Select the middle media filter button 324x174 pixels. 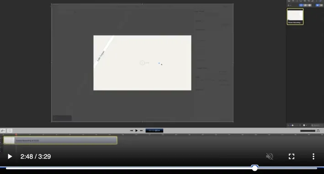point(305,5)
